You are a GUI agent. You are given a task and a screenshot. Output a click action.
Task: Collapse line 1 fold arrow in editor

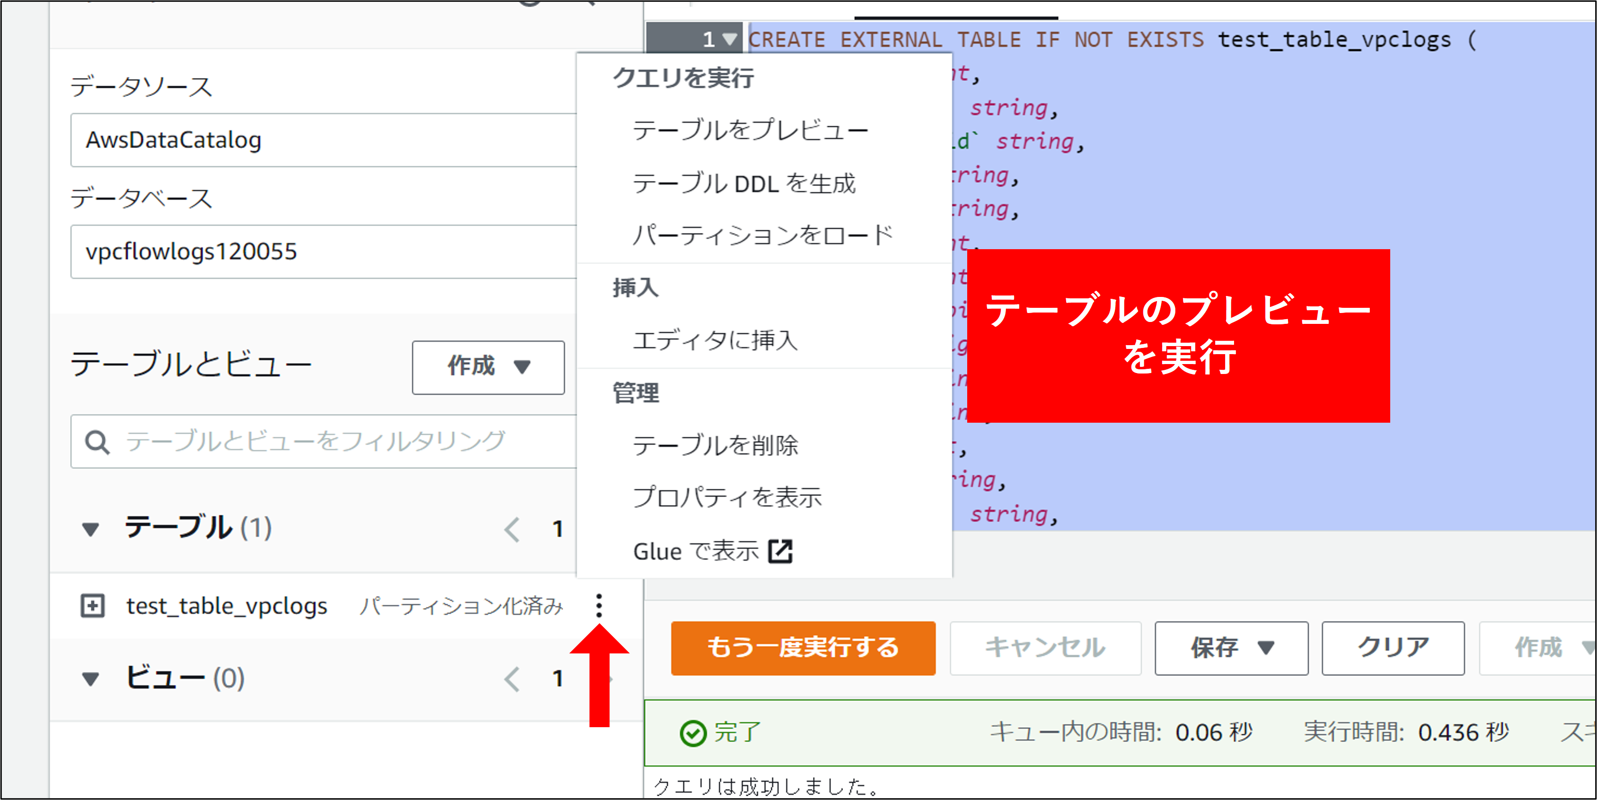coord(730,40)
